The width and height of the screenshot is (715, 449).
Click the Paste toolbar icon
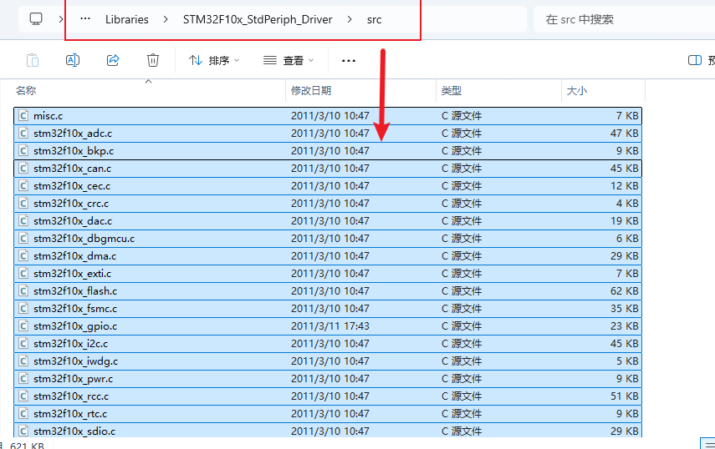pos(33,60)
